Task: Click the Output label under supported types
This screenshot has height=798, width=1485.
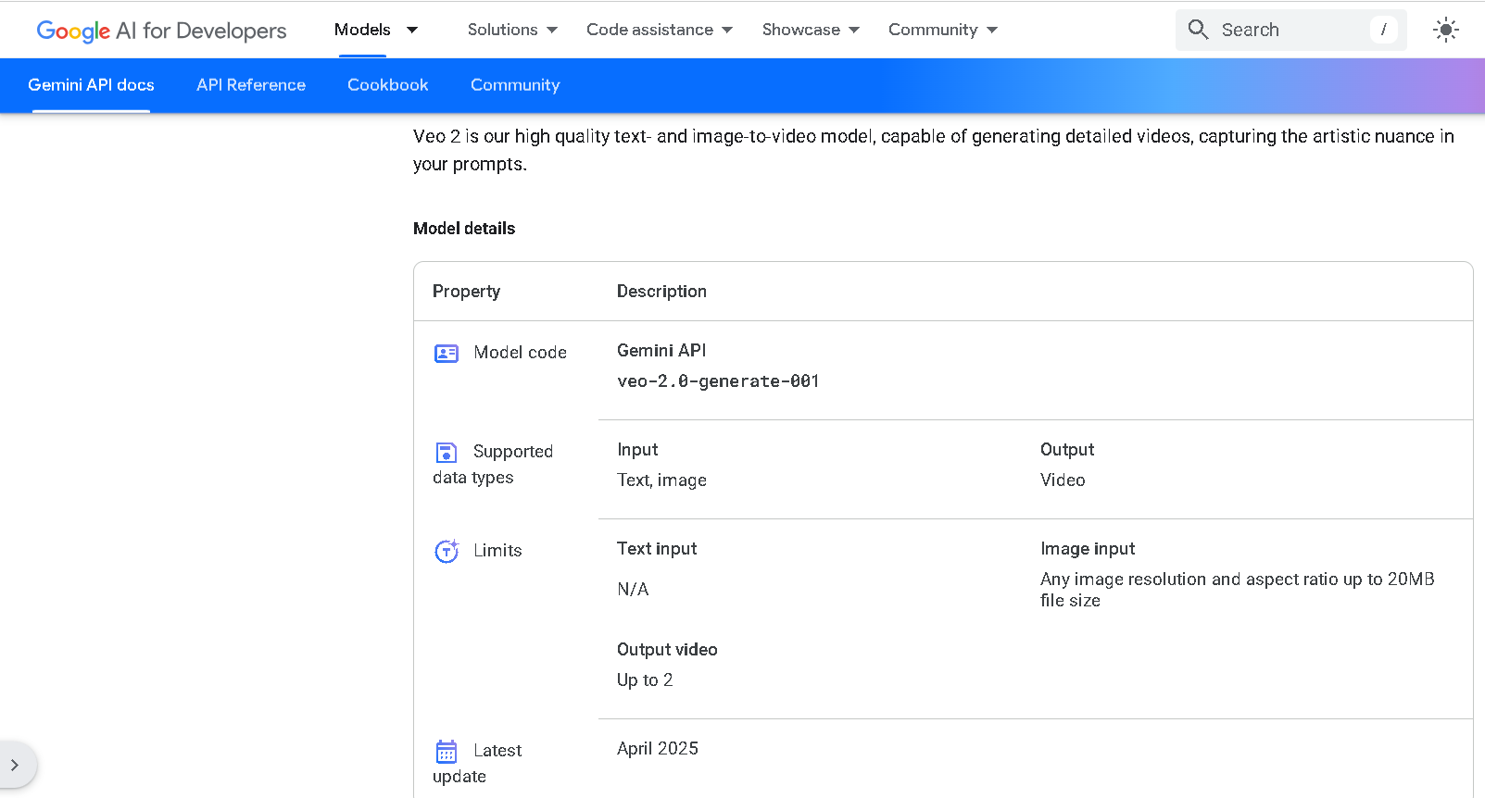Action: [1067, 450]
